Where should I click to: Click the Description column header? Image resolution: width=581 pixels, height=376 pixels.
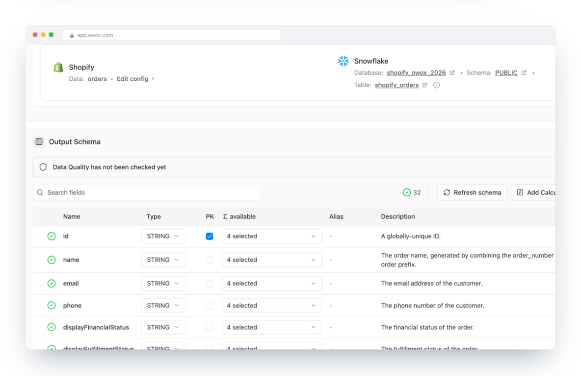point(397,217)
